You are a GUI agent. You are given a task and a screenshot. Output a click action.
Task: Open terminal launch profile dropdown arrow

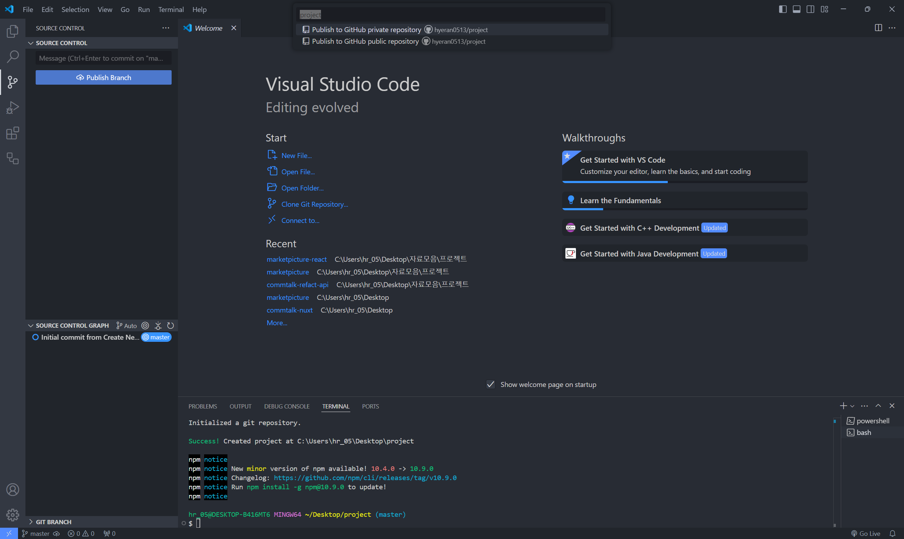coord(852,406)
